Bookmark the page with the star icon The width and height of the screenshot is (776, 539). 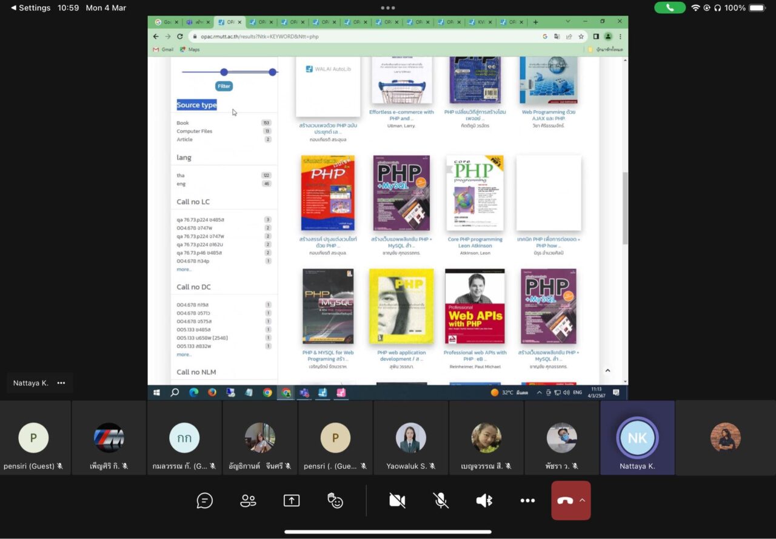[x=581, y=36]
